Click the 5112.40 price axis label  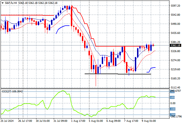tap(175, 87)
